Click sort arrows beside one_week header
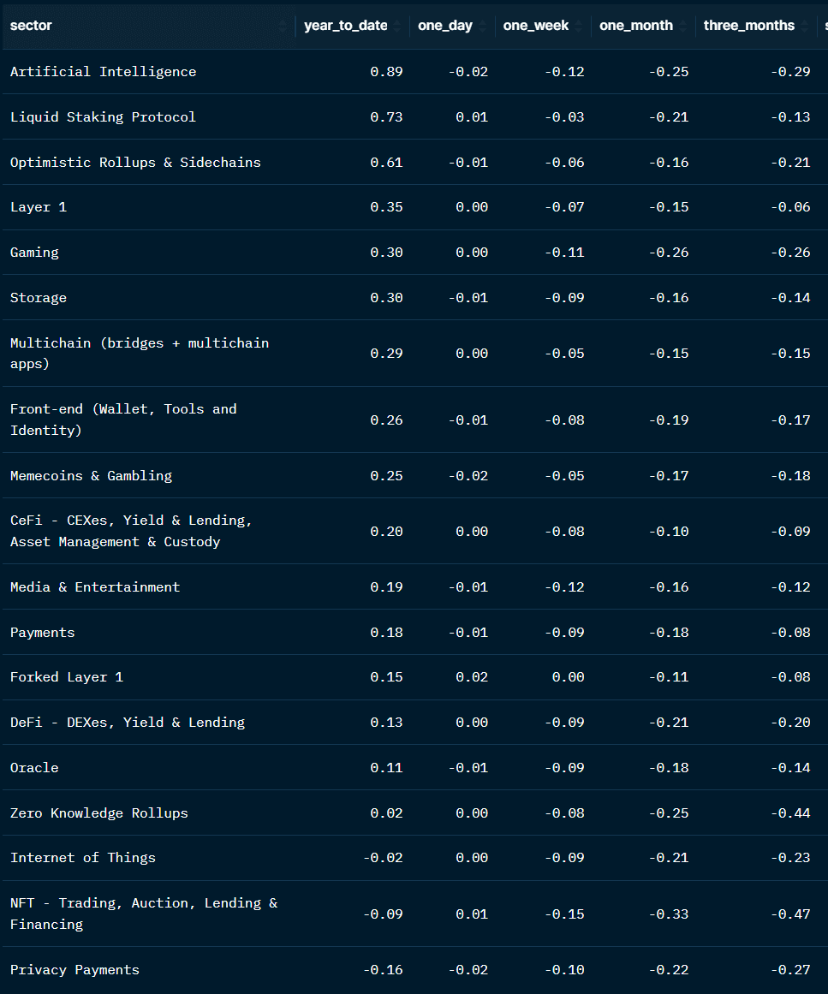This screenshot has width=828, height=994. (579, 27)
